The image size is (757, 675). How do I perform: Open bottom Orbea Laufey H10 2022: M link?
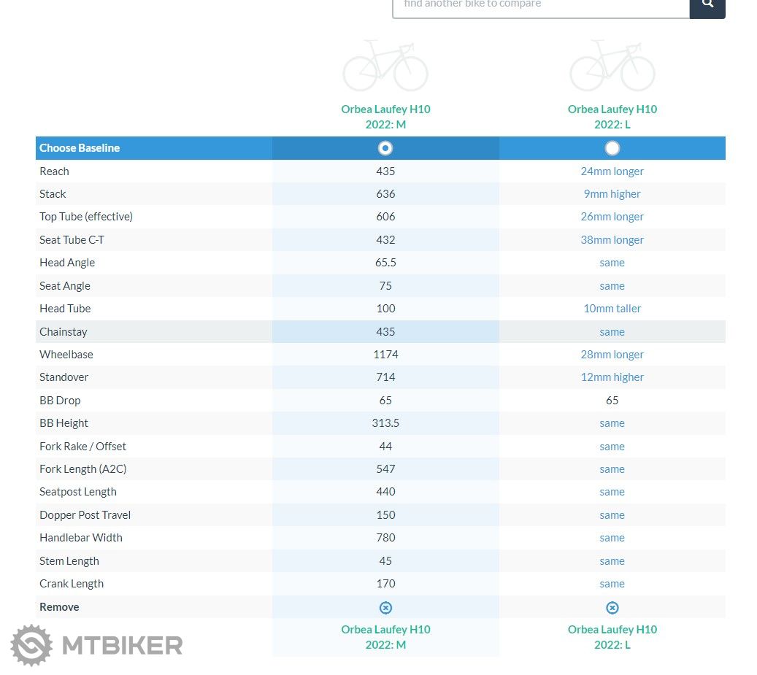click(x=385, y=637)
